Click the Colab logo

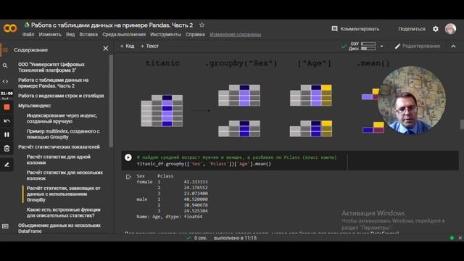pyautogui.click(x=10, y=28)
